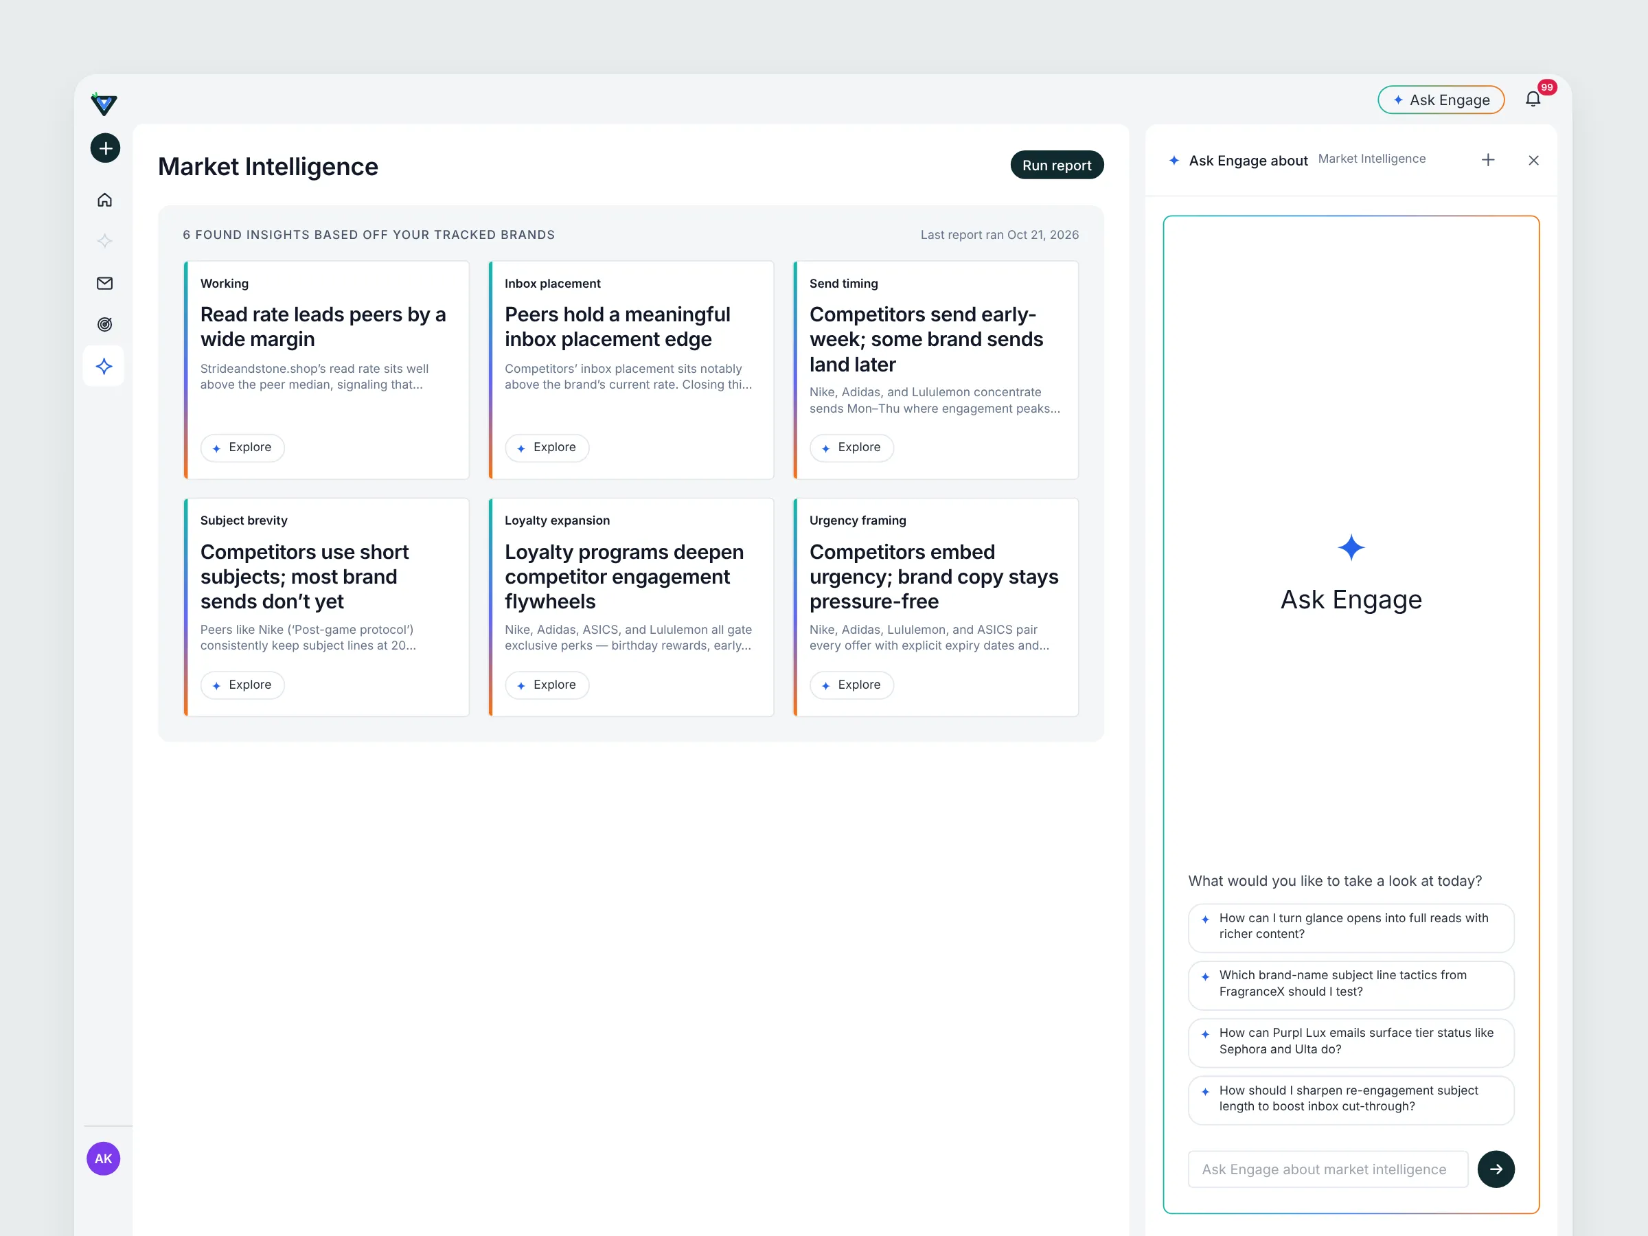Explore the Send timing insight
The width and height of the screenshot is (1648, 1236).
(x=851, y=448)
